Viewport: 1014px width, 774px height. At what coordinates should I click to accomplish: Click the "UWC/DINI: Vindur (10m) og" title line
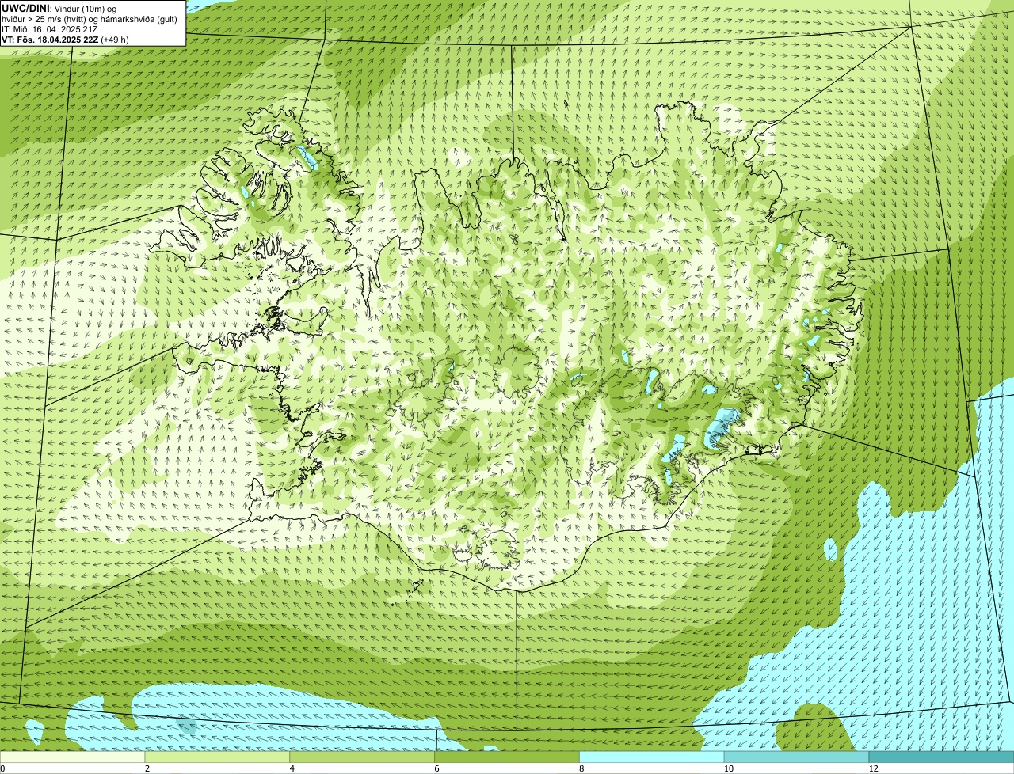click(59, 8)
